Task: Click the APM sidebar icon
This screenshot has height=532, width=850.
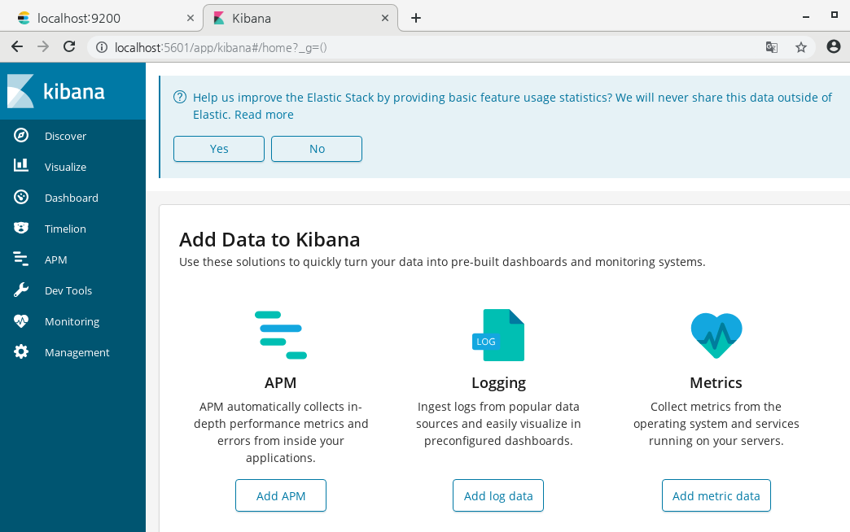Action: tap(21, 259)
